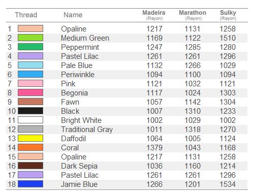
Task: Click the Peppermint green swatch
Action: tap(30, 47)
